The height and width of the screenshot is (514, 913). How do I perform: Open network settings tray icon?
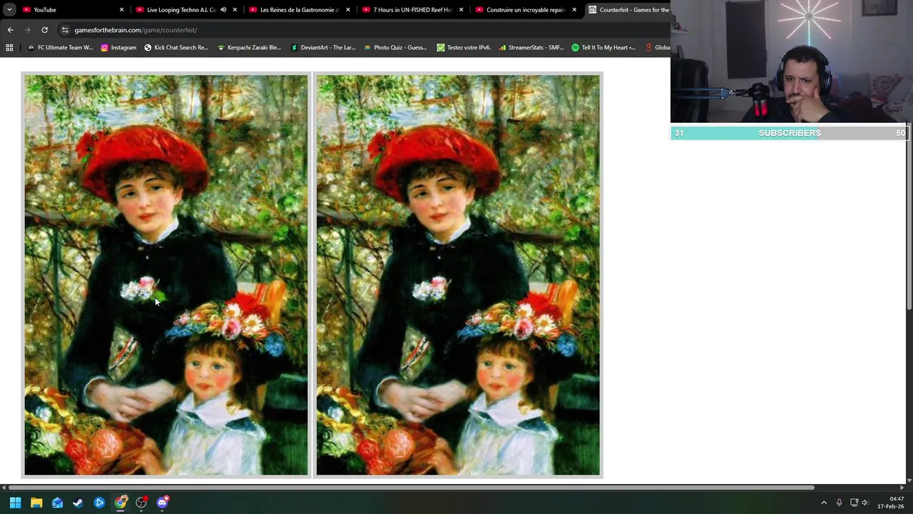854,503
